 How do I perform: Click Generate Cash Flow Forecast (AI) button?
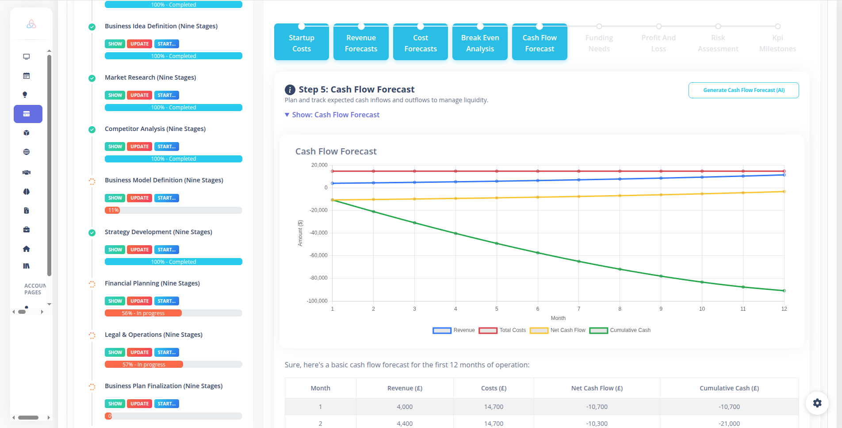click(743, 90)
